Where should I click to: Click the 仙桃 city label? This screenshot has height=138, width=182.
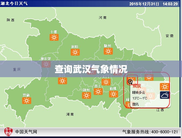point(113,88)
